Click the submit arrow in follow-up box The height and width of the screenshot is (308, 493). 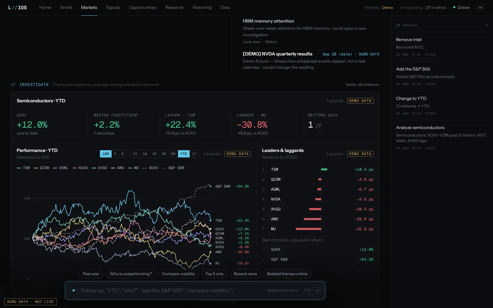tap(318, 291)
